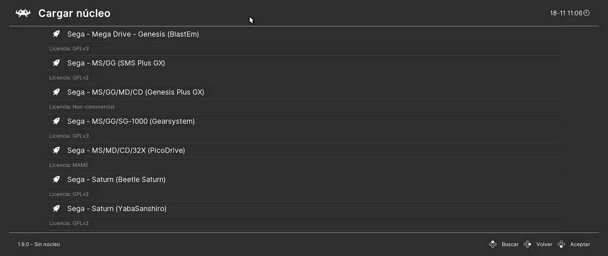Load the Genesis Plus GX core entry

tap(136, 92)
